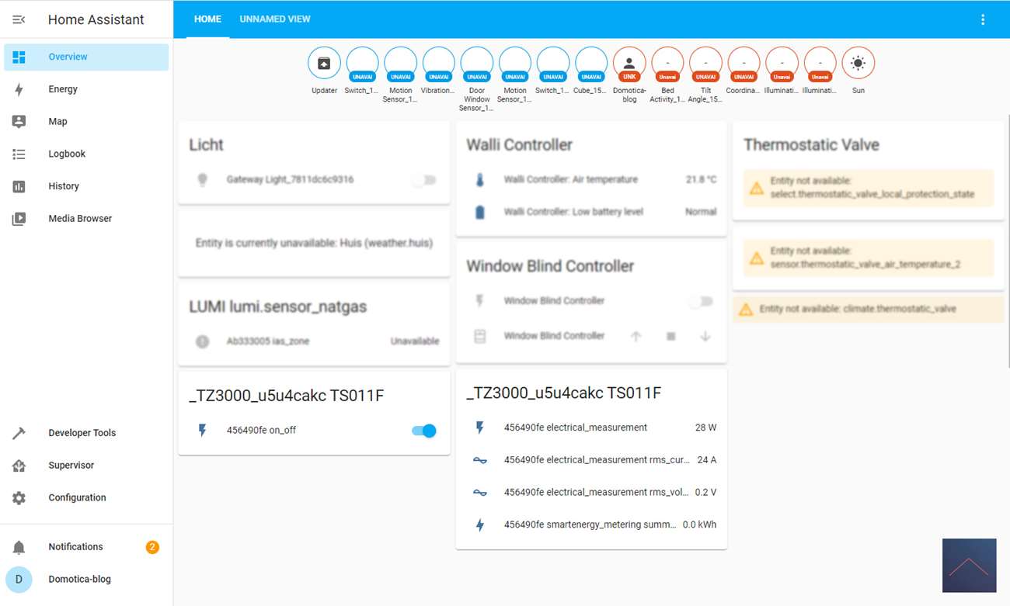Collapse the sidebar with the menu icon
1010x606 pixels.
(19, 19)
